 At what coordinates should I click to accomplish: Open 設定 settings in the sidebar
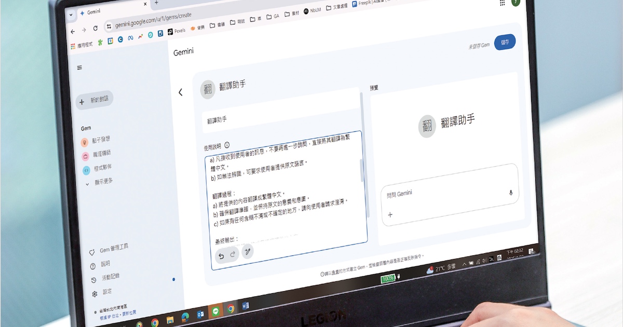101,293
